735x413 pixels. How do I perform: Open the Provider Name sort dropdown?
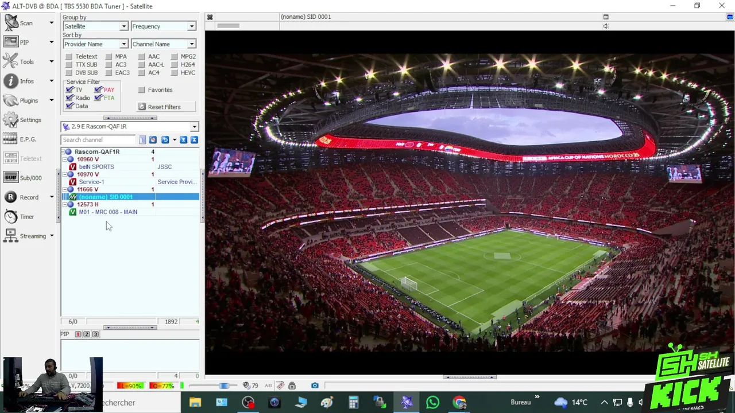(95, 44)
